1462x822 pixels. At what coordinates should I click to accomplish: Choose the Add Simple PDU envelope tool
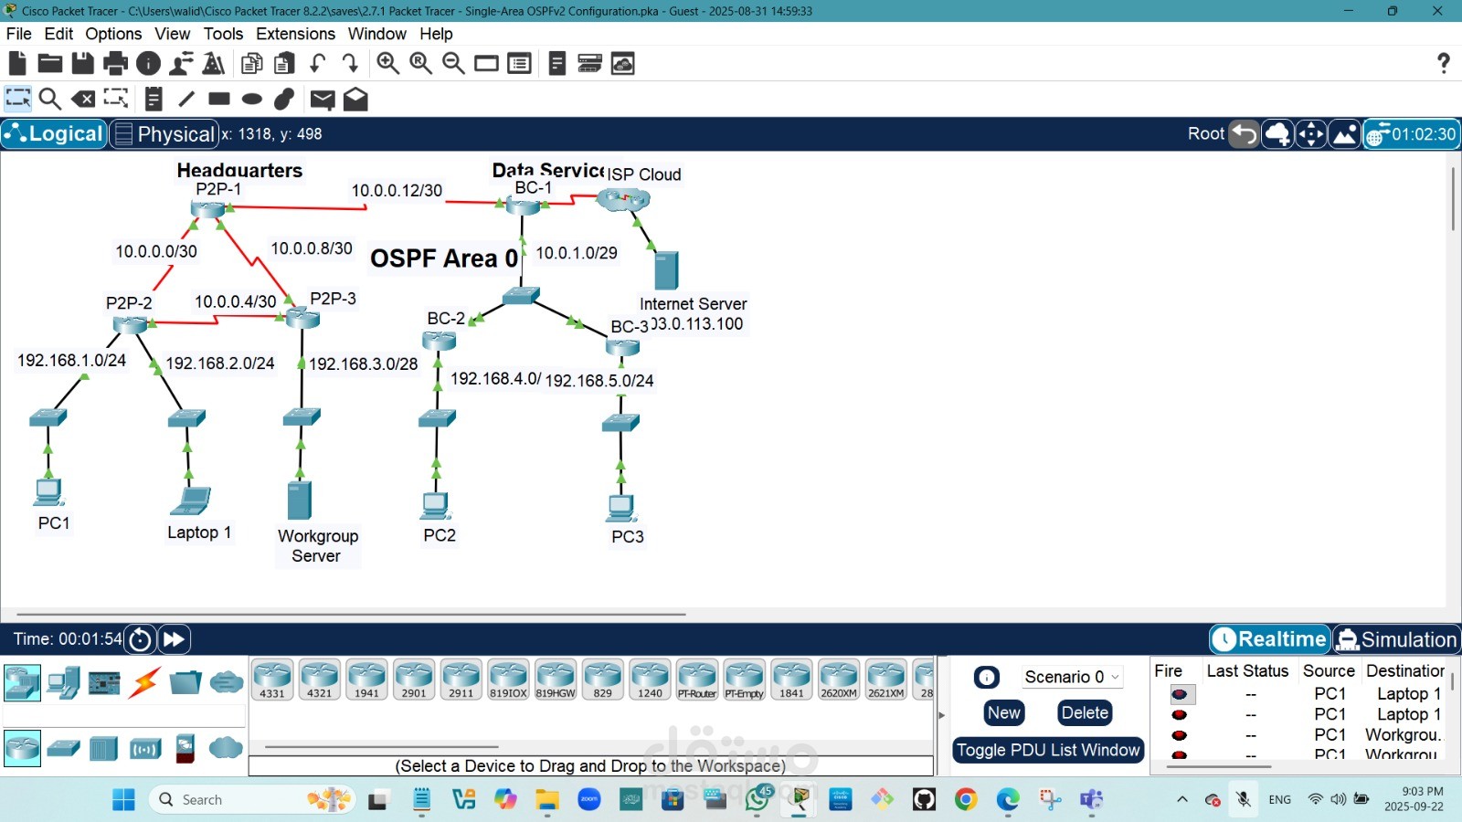(x=321, y=99)
